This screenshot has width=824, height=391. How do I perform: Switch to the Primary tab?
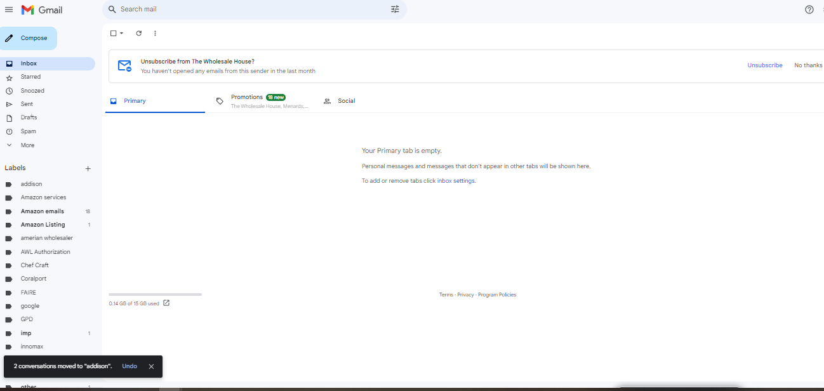click(155, 101)
